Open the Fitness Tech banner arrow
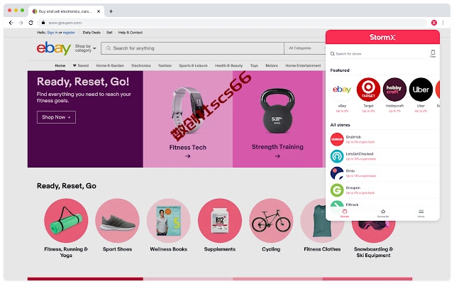The height and width of the screenshot is (284, 454). (x=187, y=156)
